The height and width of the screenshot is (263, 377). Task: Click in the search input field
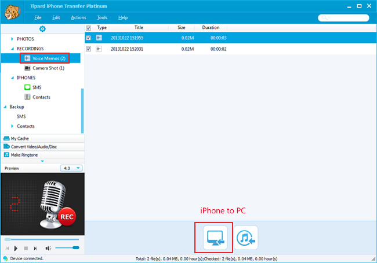pos(343,18)
